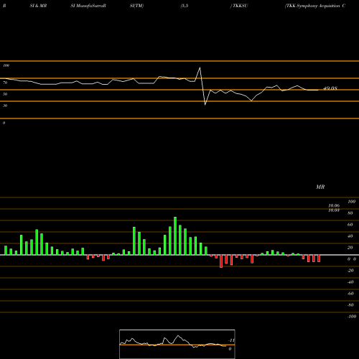The width and height of the screenshot is (359, 359).
Task: Click the RSI spike peak above 70 line
Action: (x=200, y=68)
